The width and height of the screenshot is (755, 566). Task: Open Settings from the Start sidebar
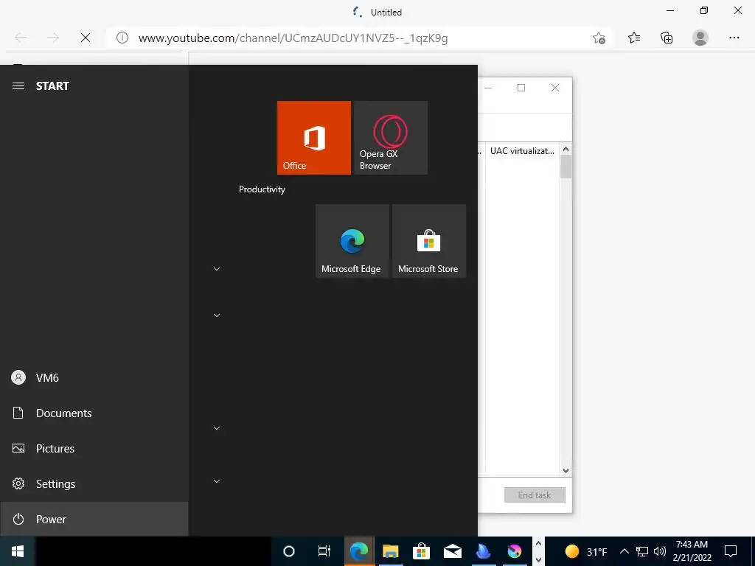click(94, 483)
